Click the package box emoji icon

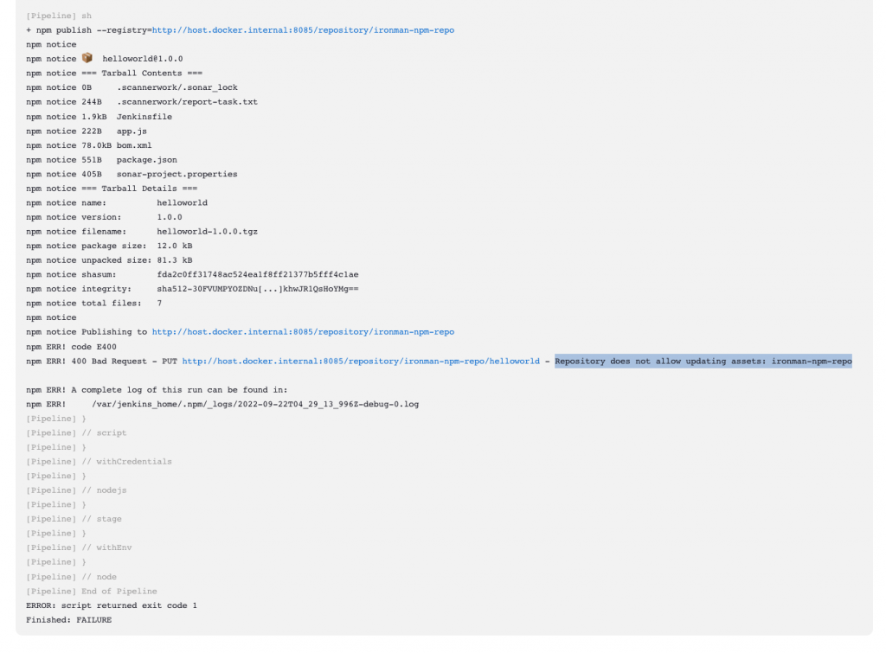coord(87,58)
